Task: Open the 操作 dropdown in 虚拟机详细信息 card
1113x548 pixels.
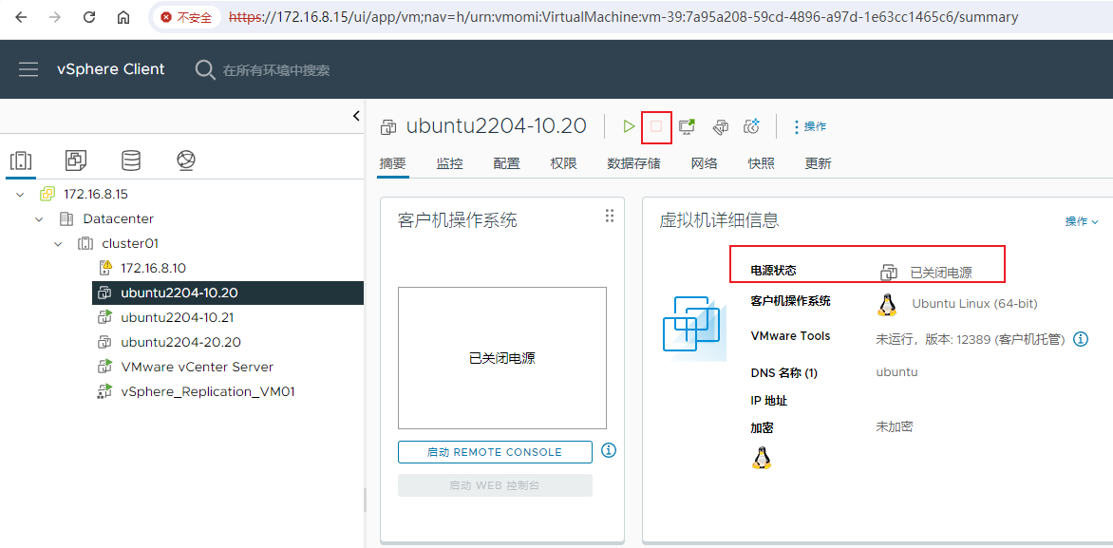Action: click(1081, 221)
